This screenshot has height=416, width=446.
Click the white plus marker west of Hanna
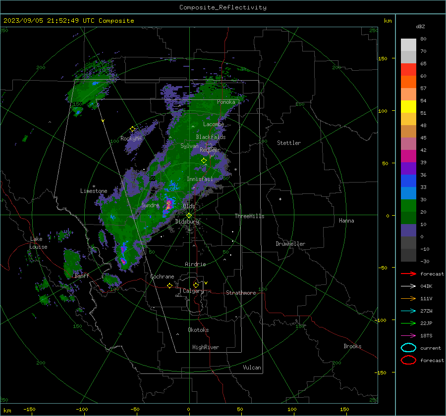pos(280,199)
